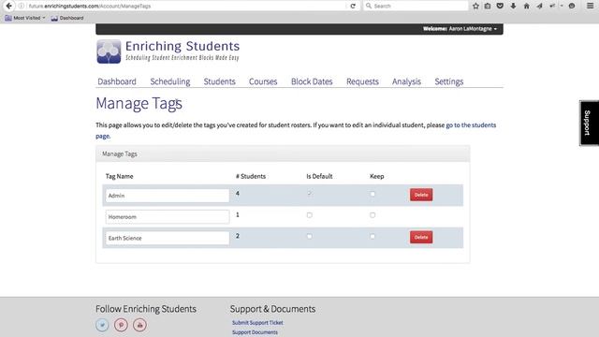The image size is (599, 337).
Task: Open the Scheduling menu item
Action: [170, 81]
